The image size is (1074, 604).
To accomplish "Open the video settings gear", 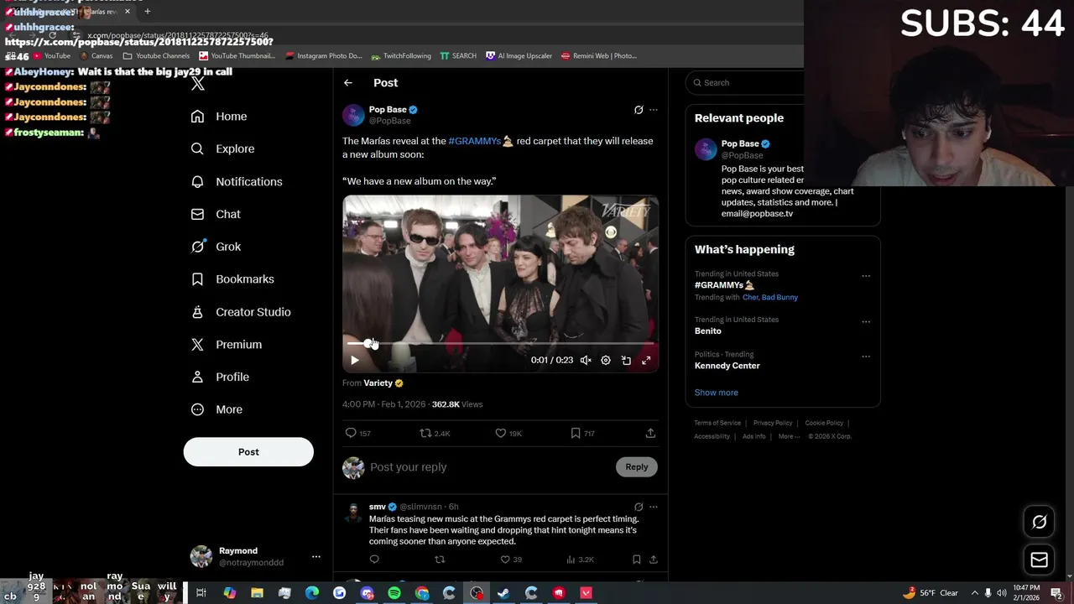I will [x=606, y=360].
